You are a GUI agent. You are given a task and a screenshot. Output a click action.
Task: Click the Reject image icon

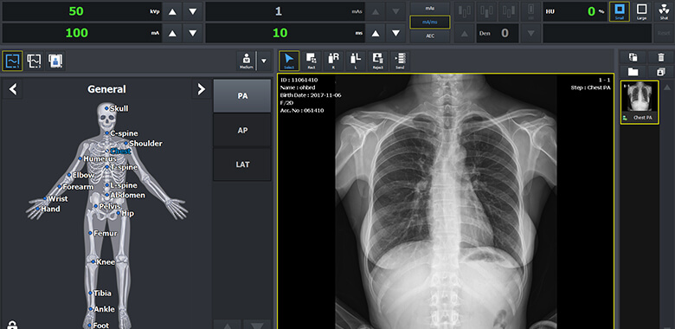378,61
